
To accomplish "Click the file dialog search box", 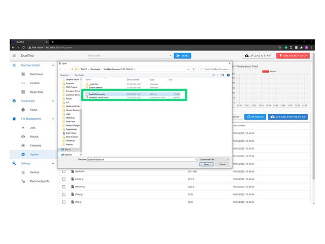I will coord(215,69).
